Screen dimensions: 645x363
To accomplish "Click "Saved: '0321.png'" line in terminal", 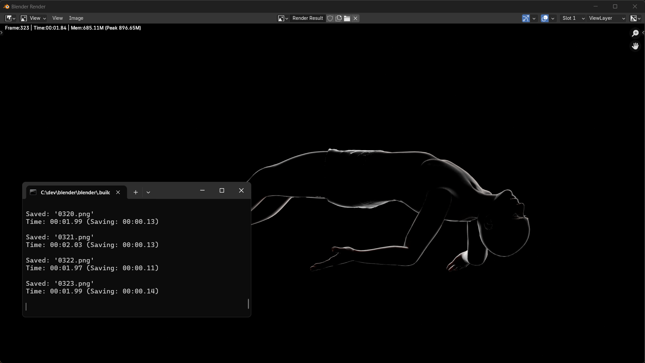I will point(60,237).
